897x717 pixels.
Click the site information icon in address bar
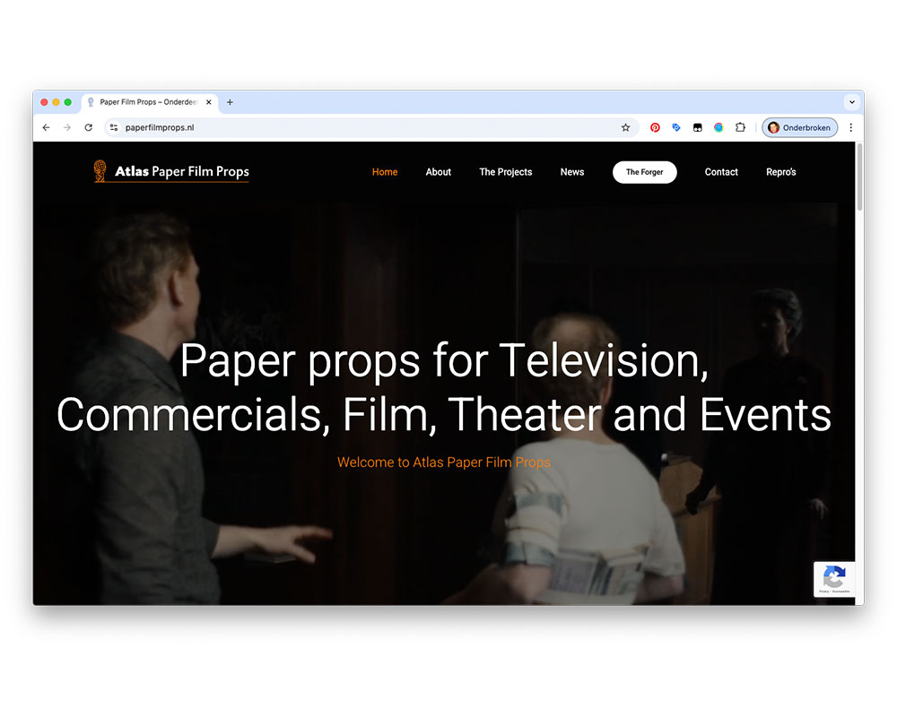[114, 127]
